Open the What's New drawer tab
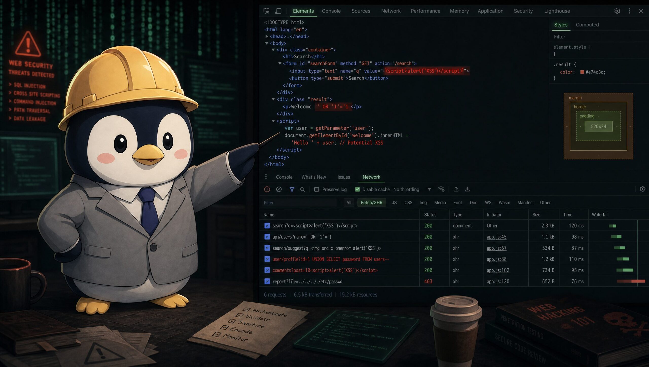Image resolution: width=649 pixels, height=367 pixels. (314, 177)
